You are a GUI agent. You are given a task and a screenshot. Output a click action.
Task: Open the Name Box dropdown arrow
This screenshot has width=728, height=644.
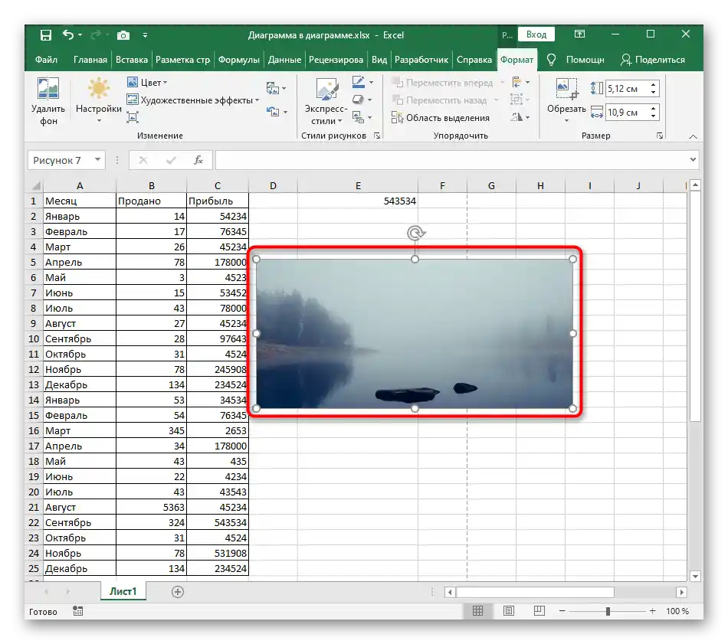tap(97, 159)
